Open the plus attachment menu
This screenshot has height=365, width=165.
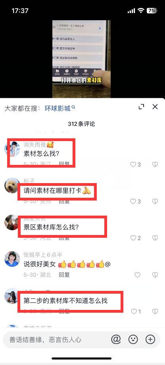click(150, 340)
